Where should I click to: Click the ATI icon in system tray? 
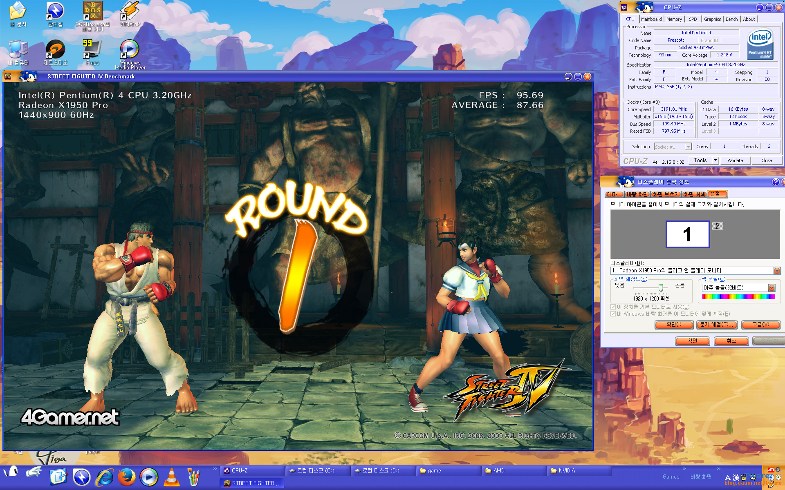tap(771, 470)
